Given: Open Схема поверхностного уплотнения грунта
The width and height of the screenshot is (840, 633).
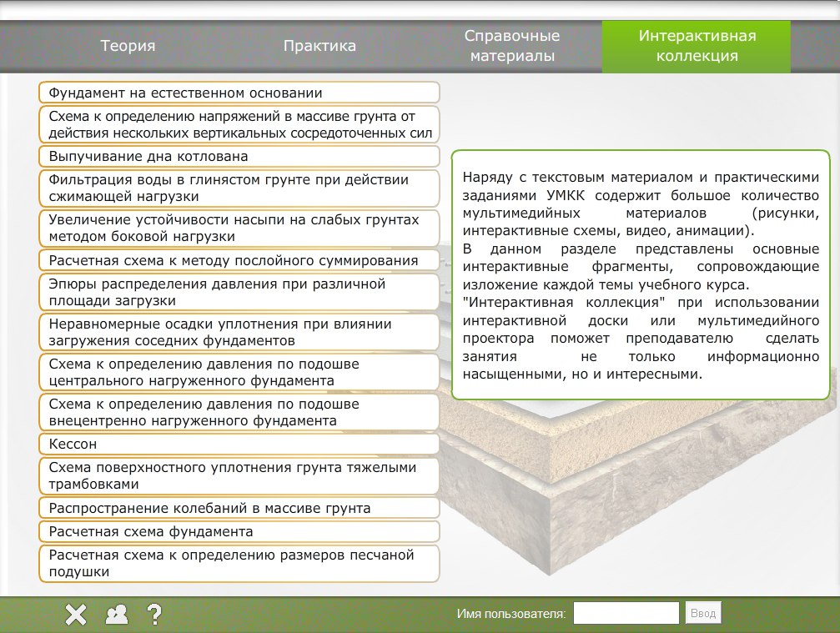Looking at the screenshot, I should 239,475.
